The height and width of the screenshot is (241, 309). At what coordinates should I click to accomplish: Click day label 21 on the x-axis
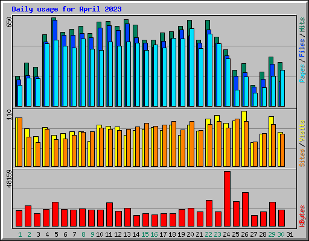click(199, 234)
